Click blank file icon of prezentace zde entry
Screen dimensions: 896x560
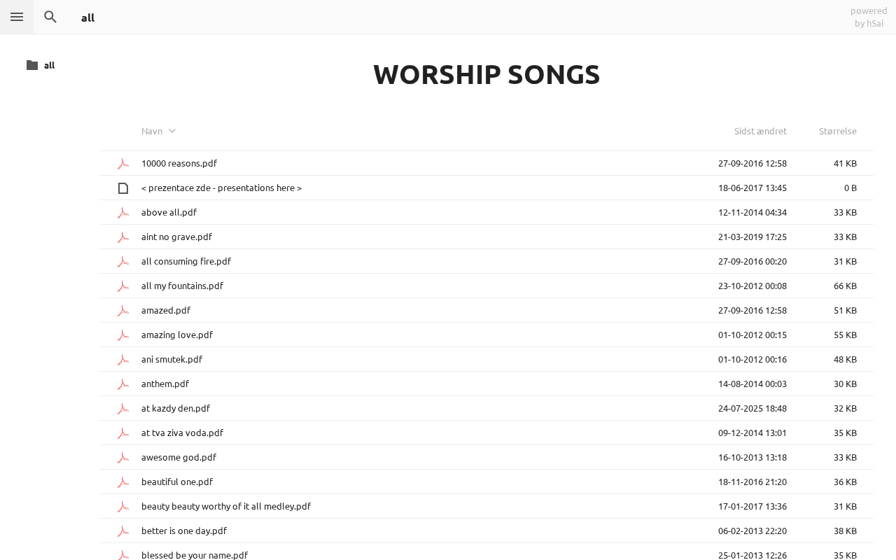click(123, 188)
